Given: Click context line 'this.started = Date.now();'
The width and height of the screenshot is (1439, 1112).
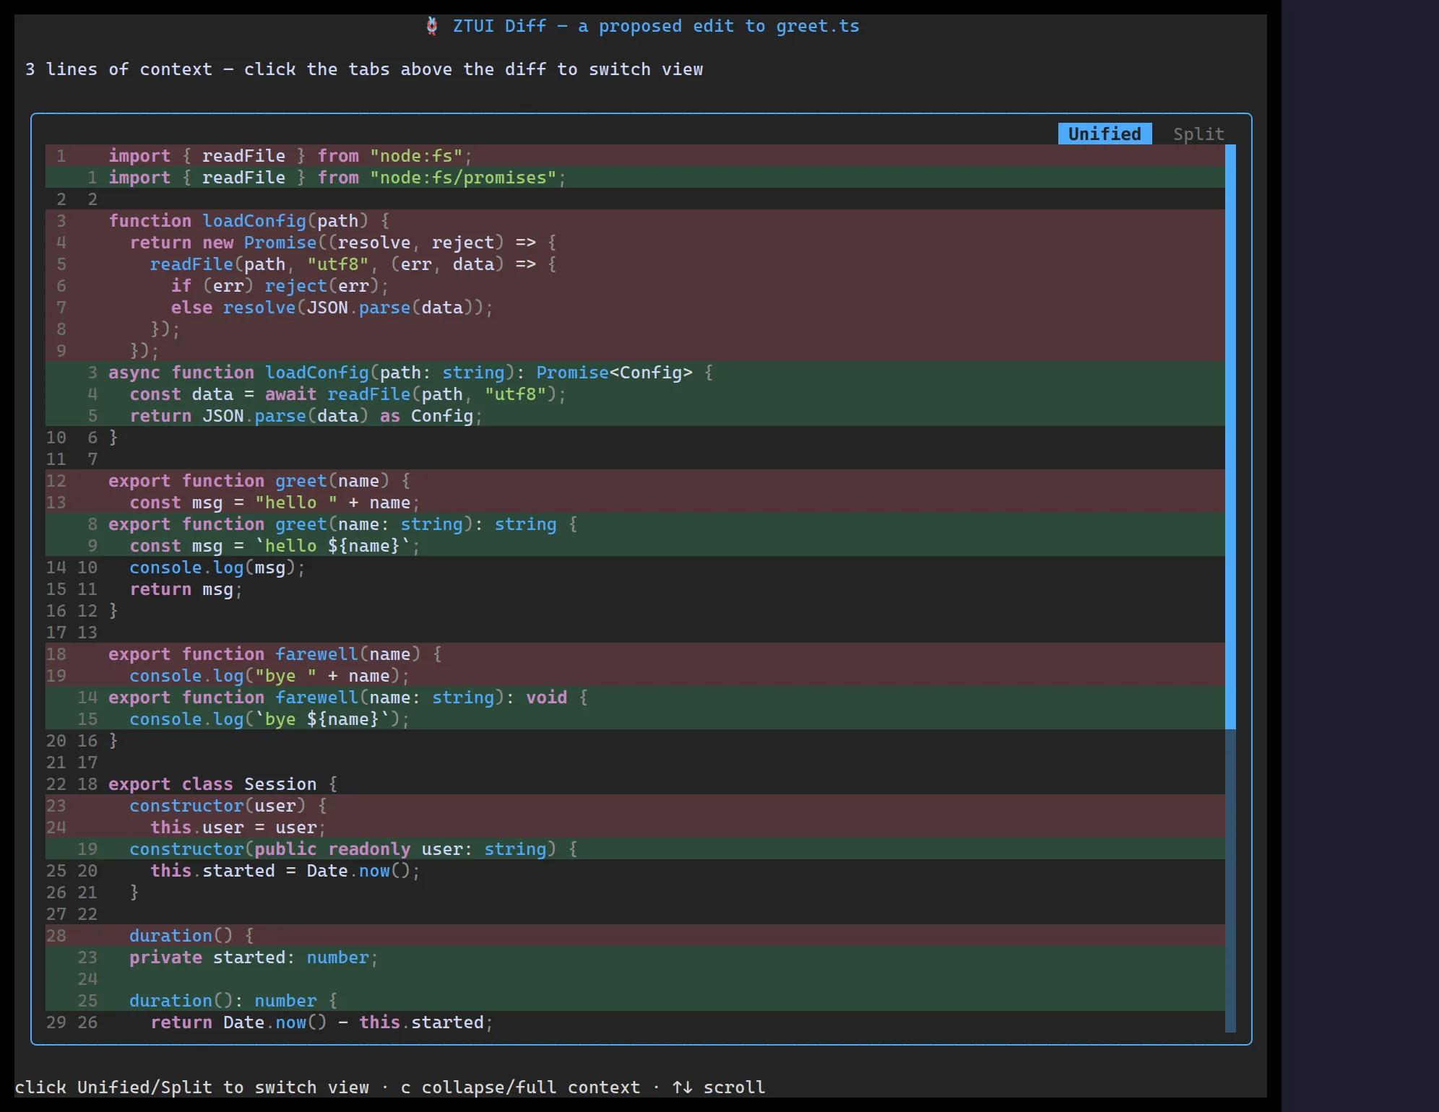Looking at the screenshot, I should [x=635, y=870].
